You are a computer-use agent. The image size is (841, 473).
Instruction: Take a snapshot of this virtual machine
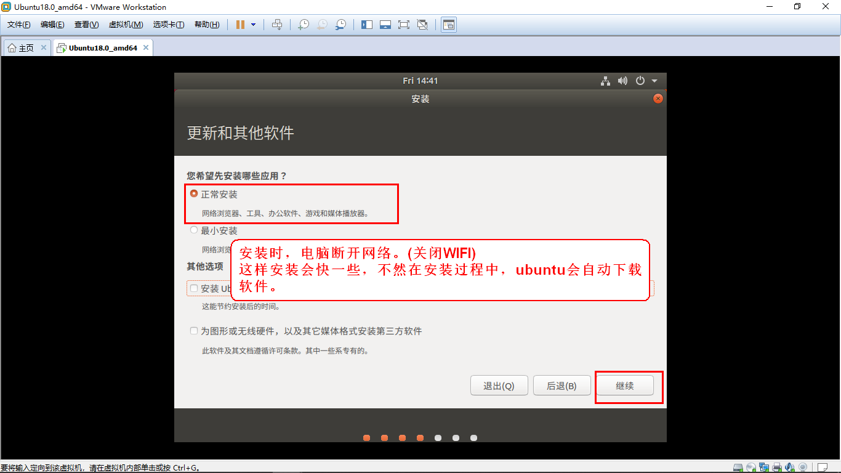pyautogui.click(x=304, y=25)
